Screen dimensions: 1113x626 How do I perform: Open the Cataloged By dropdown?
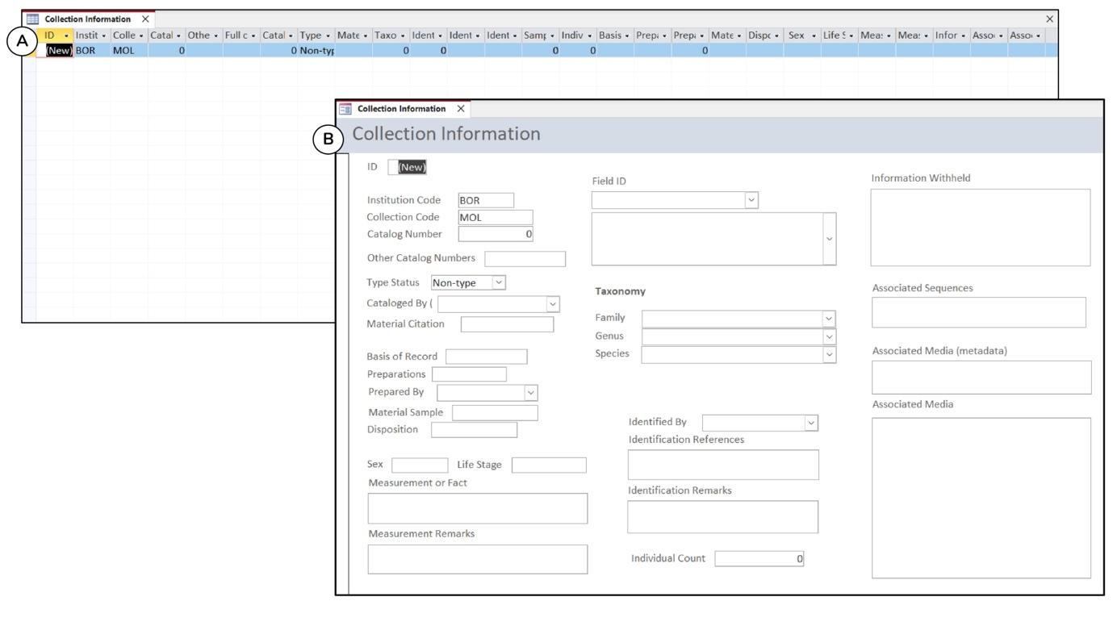(x=553, y=303)
